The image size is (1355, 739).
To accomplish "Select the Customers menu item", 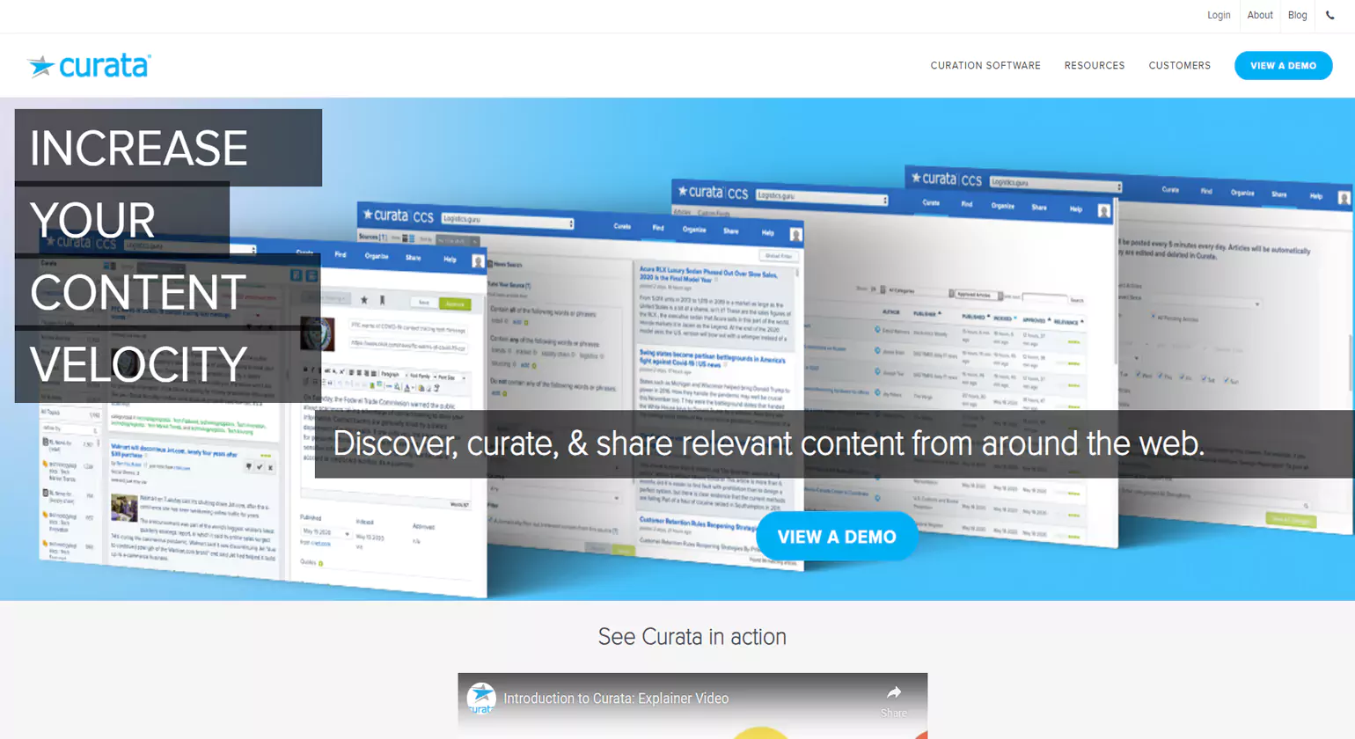I will coord(1179,66).
